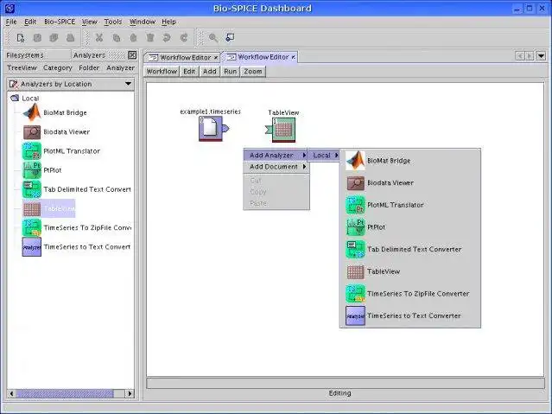
Task: Click the Undo toolbar icon
Action: pyautogui.click(x=167, y=38)
